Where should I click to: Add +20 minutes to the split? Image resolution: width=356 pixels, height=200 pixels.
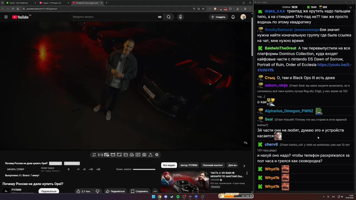98,169
